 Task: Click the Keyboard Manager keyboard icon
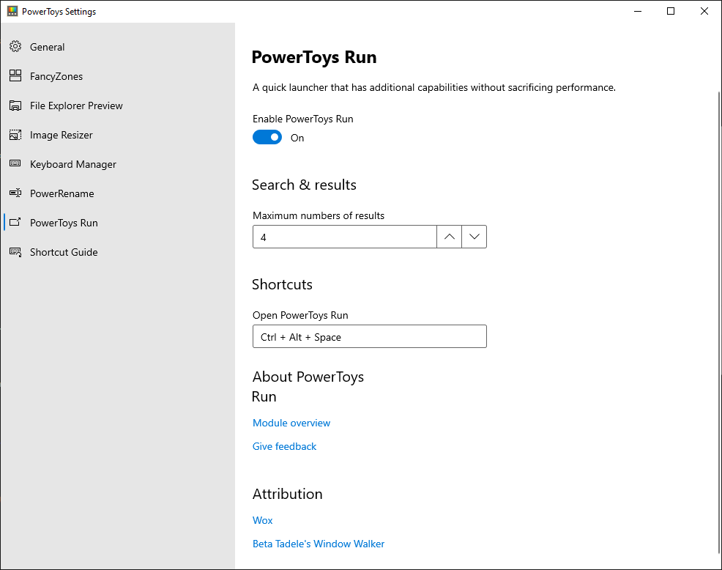click(15, 164)
